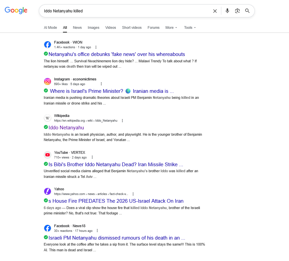Open 'Netanyahu's office debunks fake news' link

[x=117, y=54]
